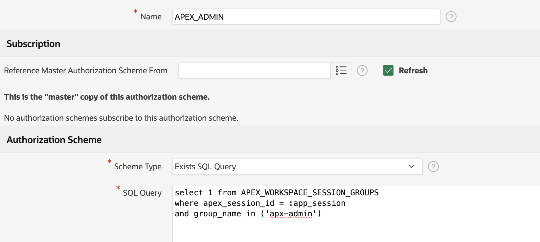Click the Refresh label text
The height and width of the screenshot is (242, 540).
coord(413,70)
